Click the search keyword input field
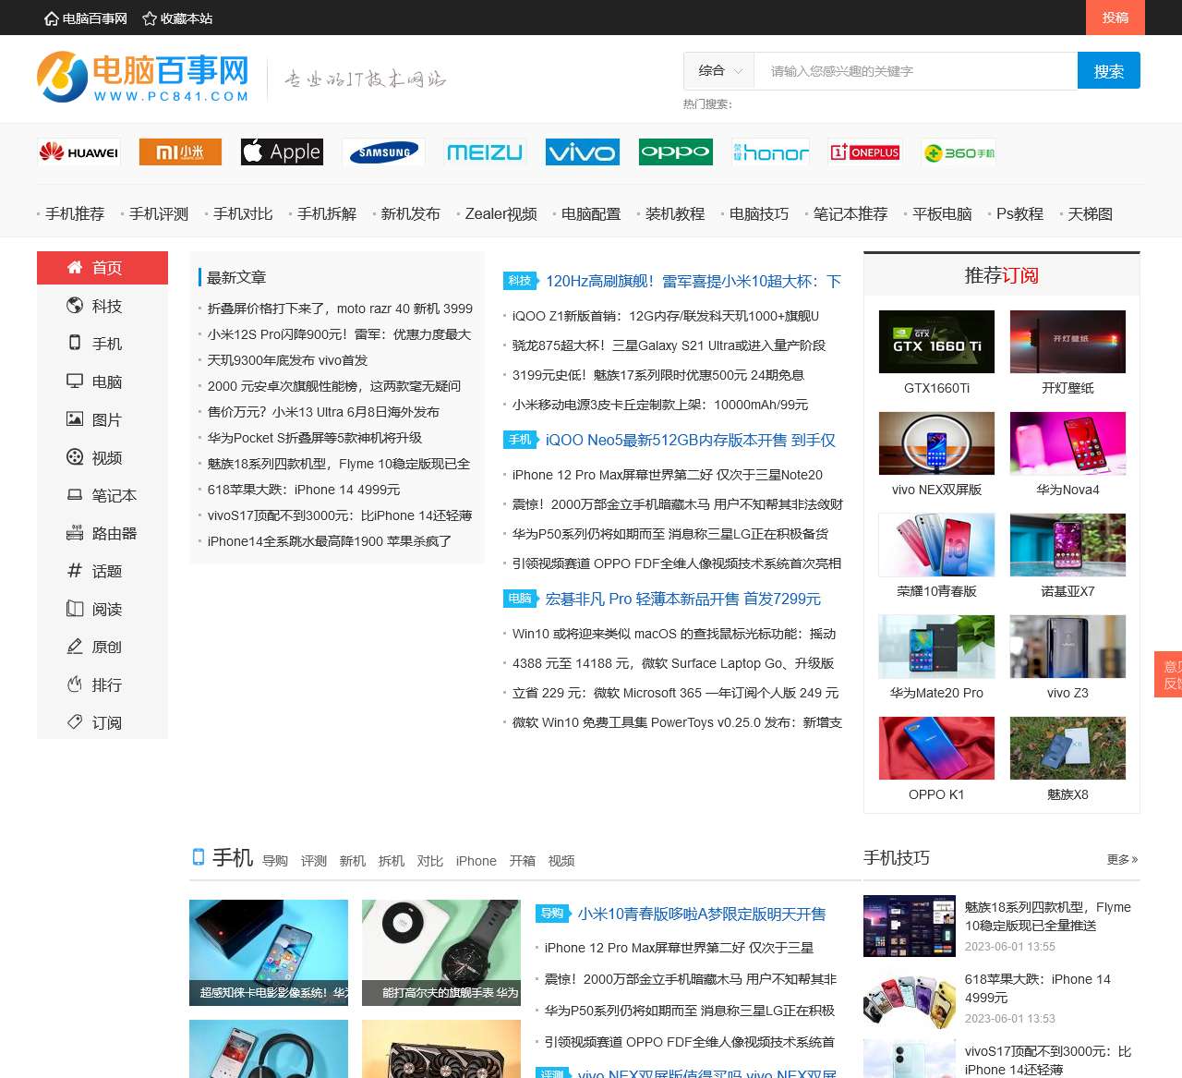 [916, 70]
